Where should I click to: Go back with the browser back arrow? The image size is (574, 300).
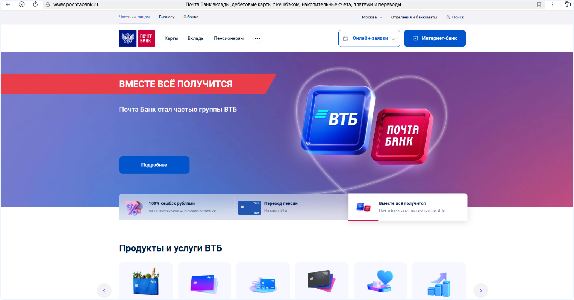pos(8,4)
